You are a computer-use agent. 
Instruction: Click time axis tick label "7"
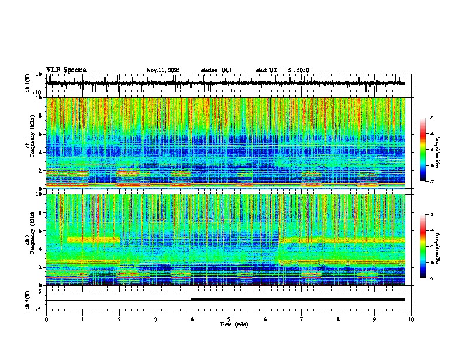click(x=302, y=319)
